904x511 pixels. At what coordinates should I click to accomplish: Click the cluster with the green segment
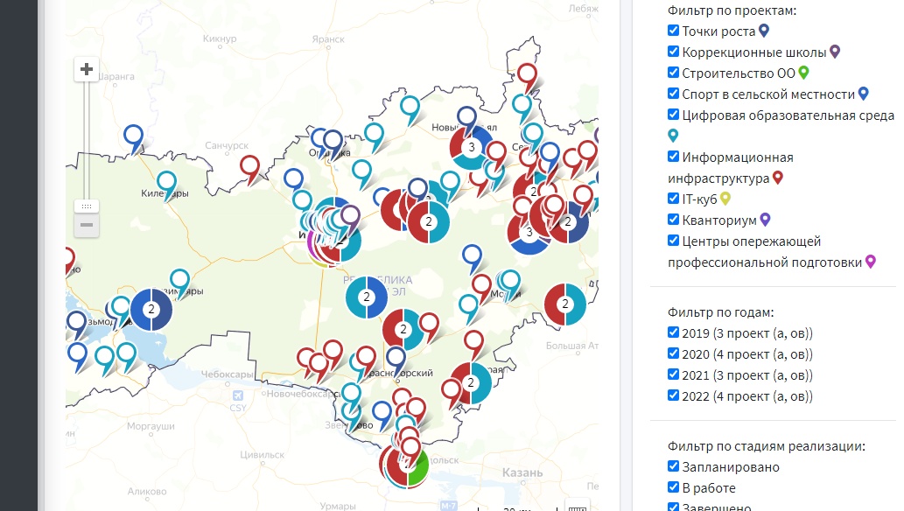tap(404, 465)
